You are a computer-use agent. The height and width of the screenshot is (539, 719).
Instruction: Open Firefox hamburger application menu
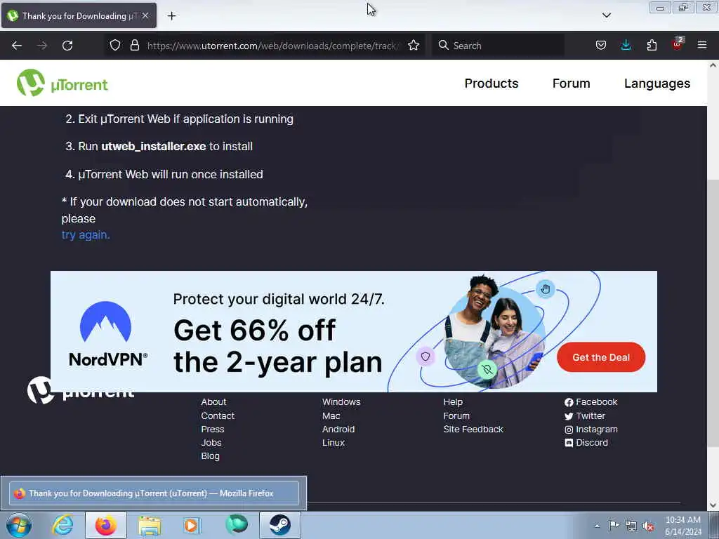point(702,45)
